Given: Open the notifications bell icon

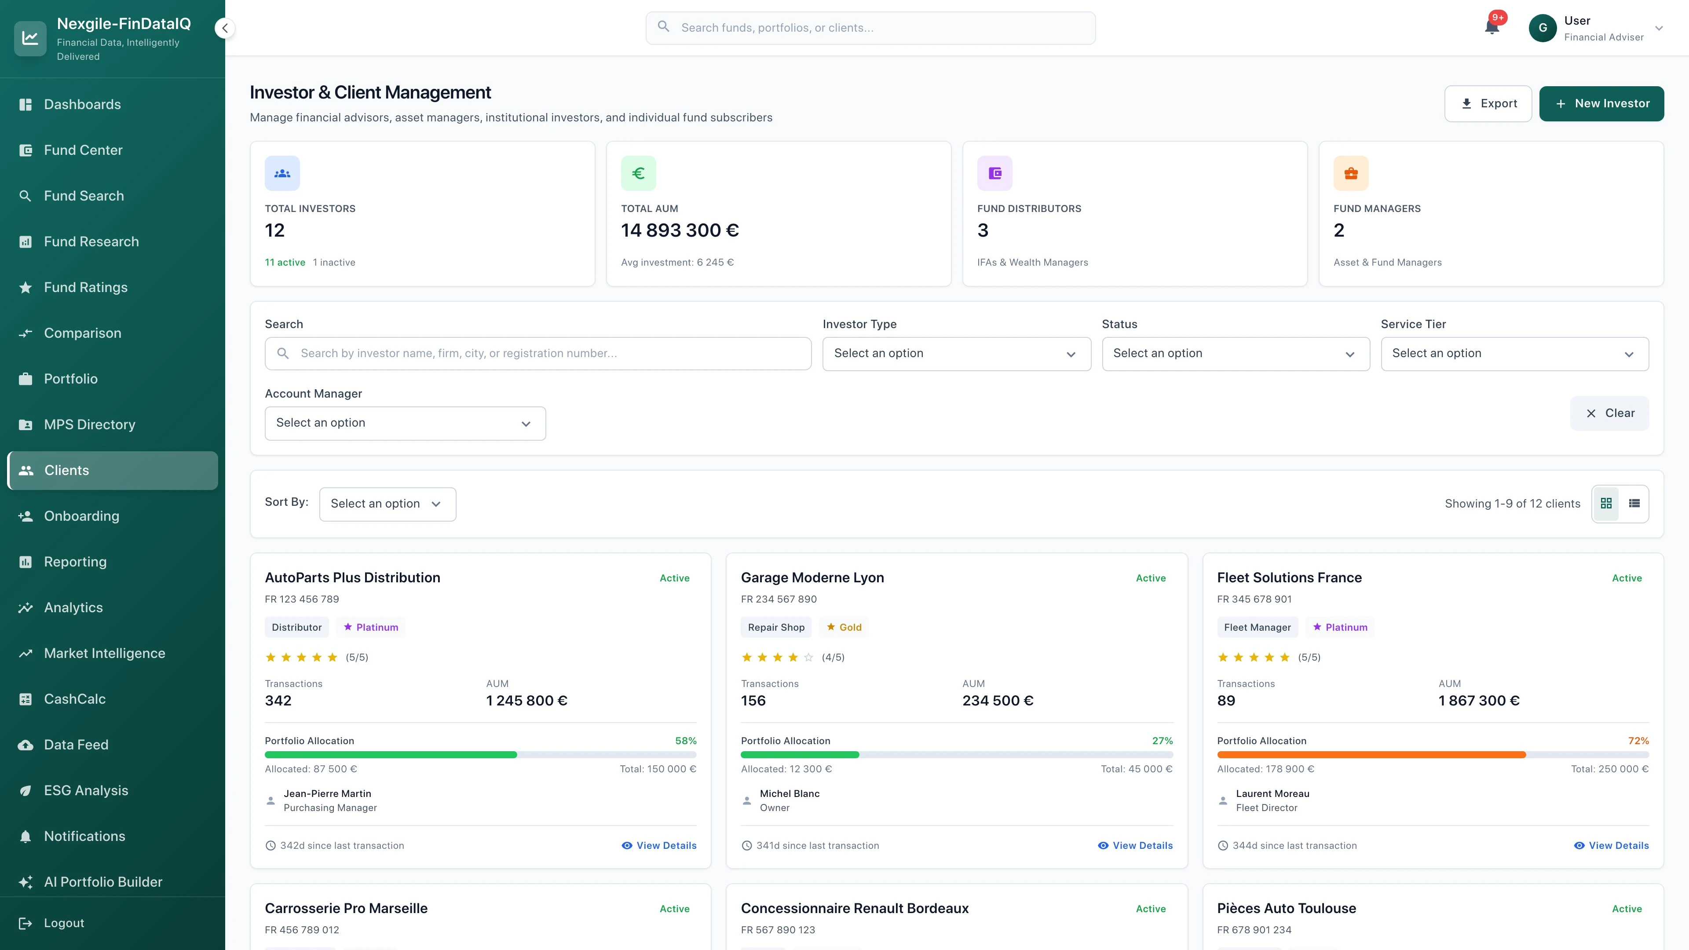Looking at the screenshot, I should [1492, 28].
